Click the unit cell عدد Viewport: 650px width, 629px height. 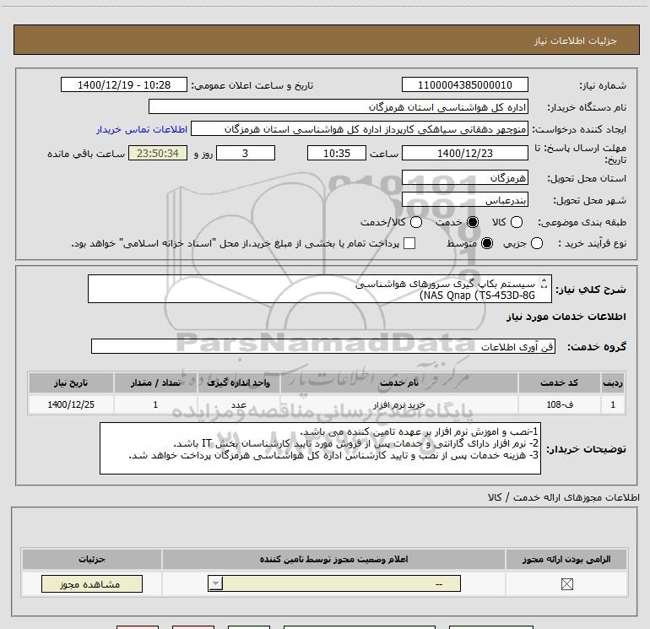(238, 404)
